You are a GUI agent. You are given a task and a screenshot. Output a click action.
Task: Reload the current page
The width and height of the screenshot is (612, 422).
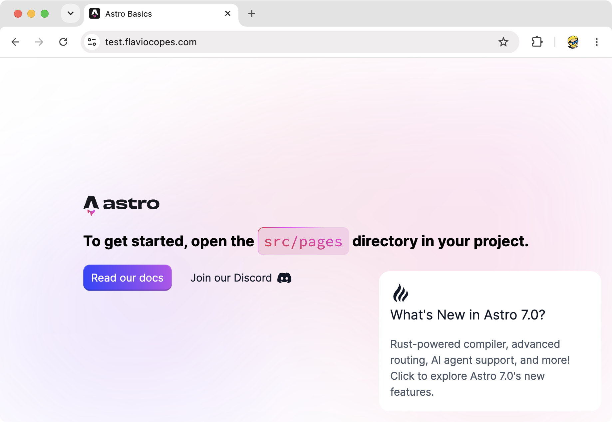tap(63, 42)
